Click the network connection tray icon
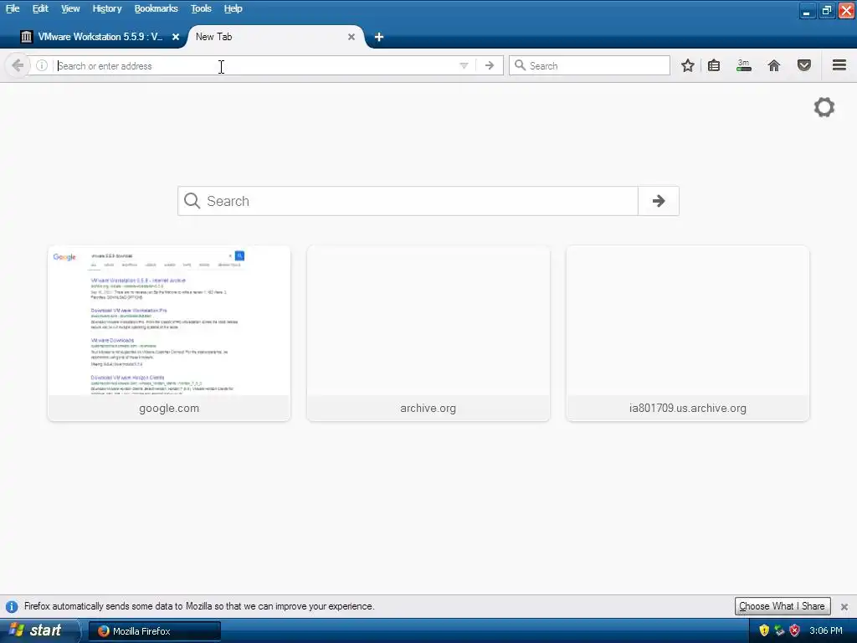The width and height of the screenshot is (857, 643). pyautogui.click(x=779, y=630)
